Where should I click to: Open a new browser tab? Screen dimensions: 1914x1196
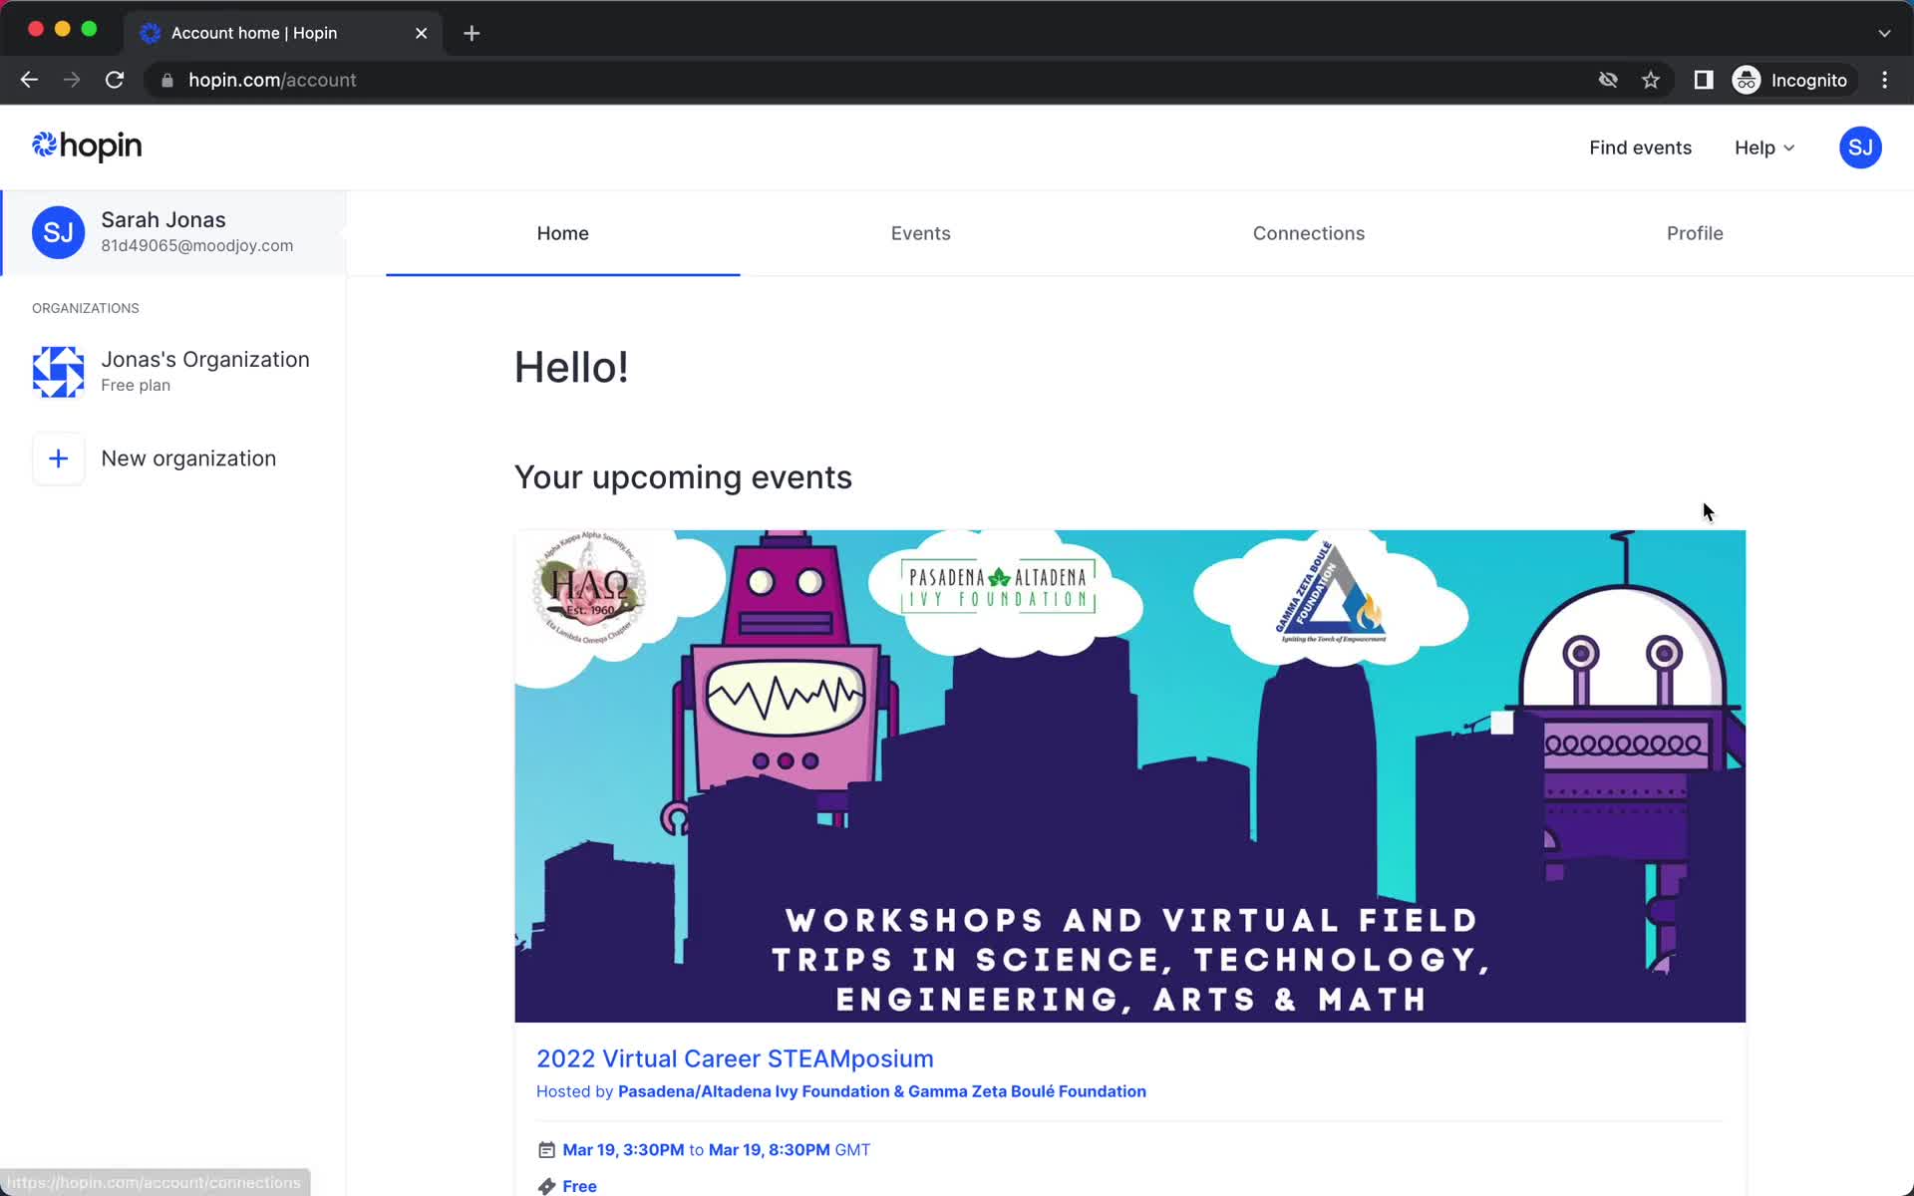coord(472,33)
